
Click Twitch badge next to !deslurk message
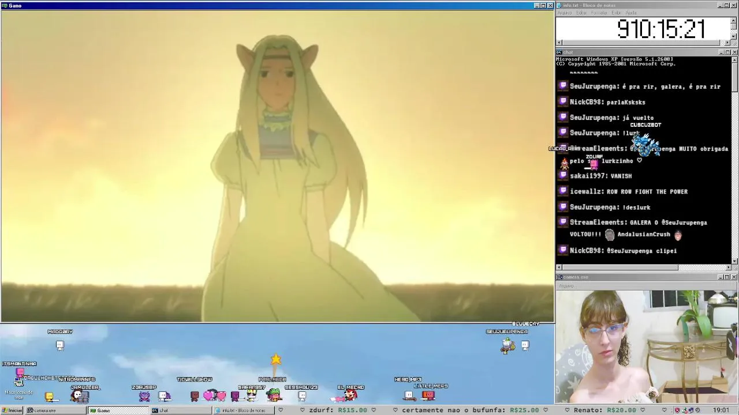(x=563, y=206)
